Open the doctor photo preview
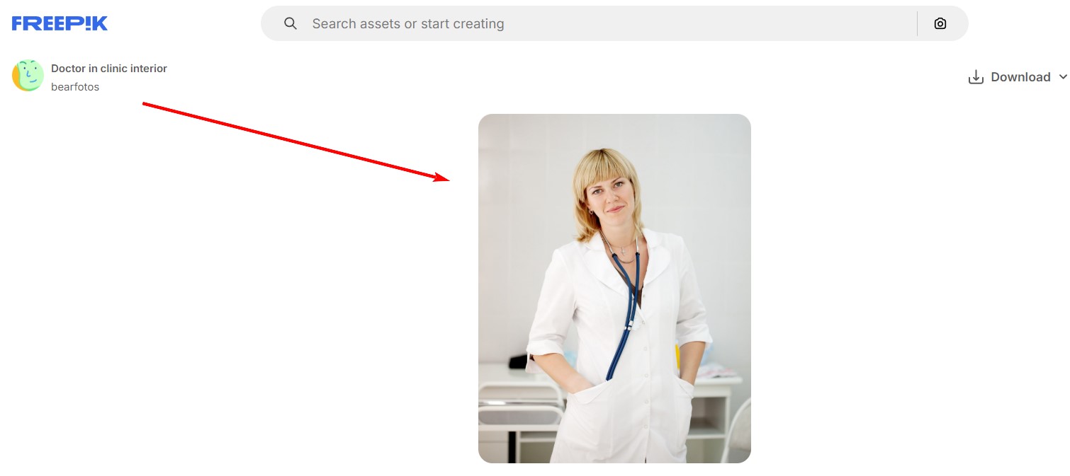 pos(614,289)
